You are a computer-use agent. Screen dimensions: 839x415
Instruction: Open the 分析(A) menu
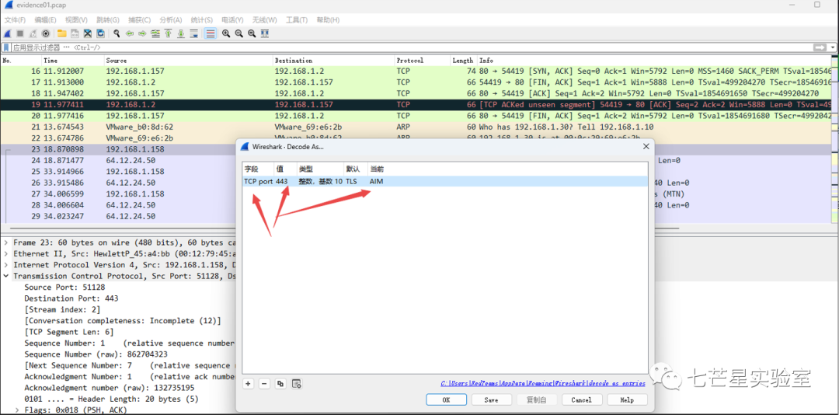pos(171,19)
